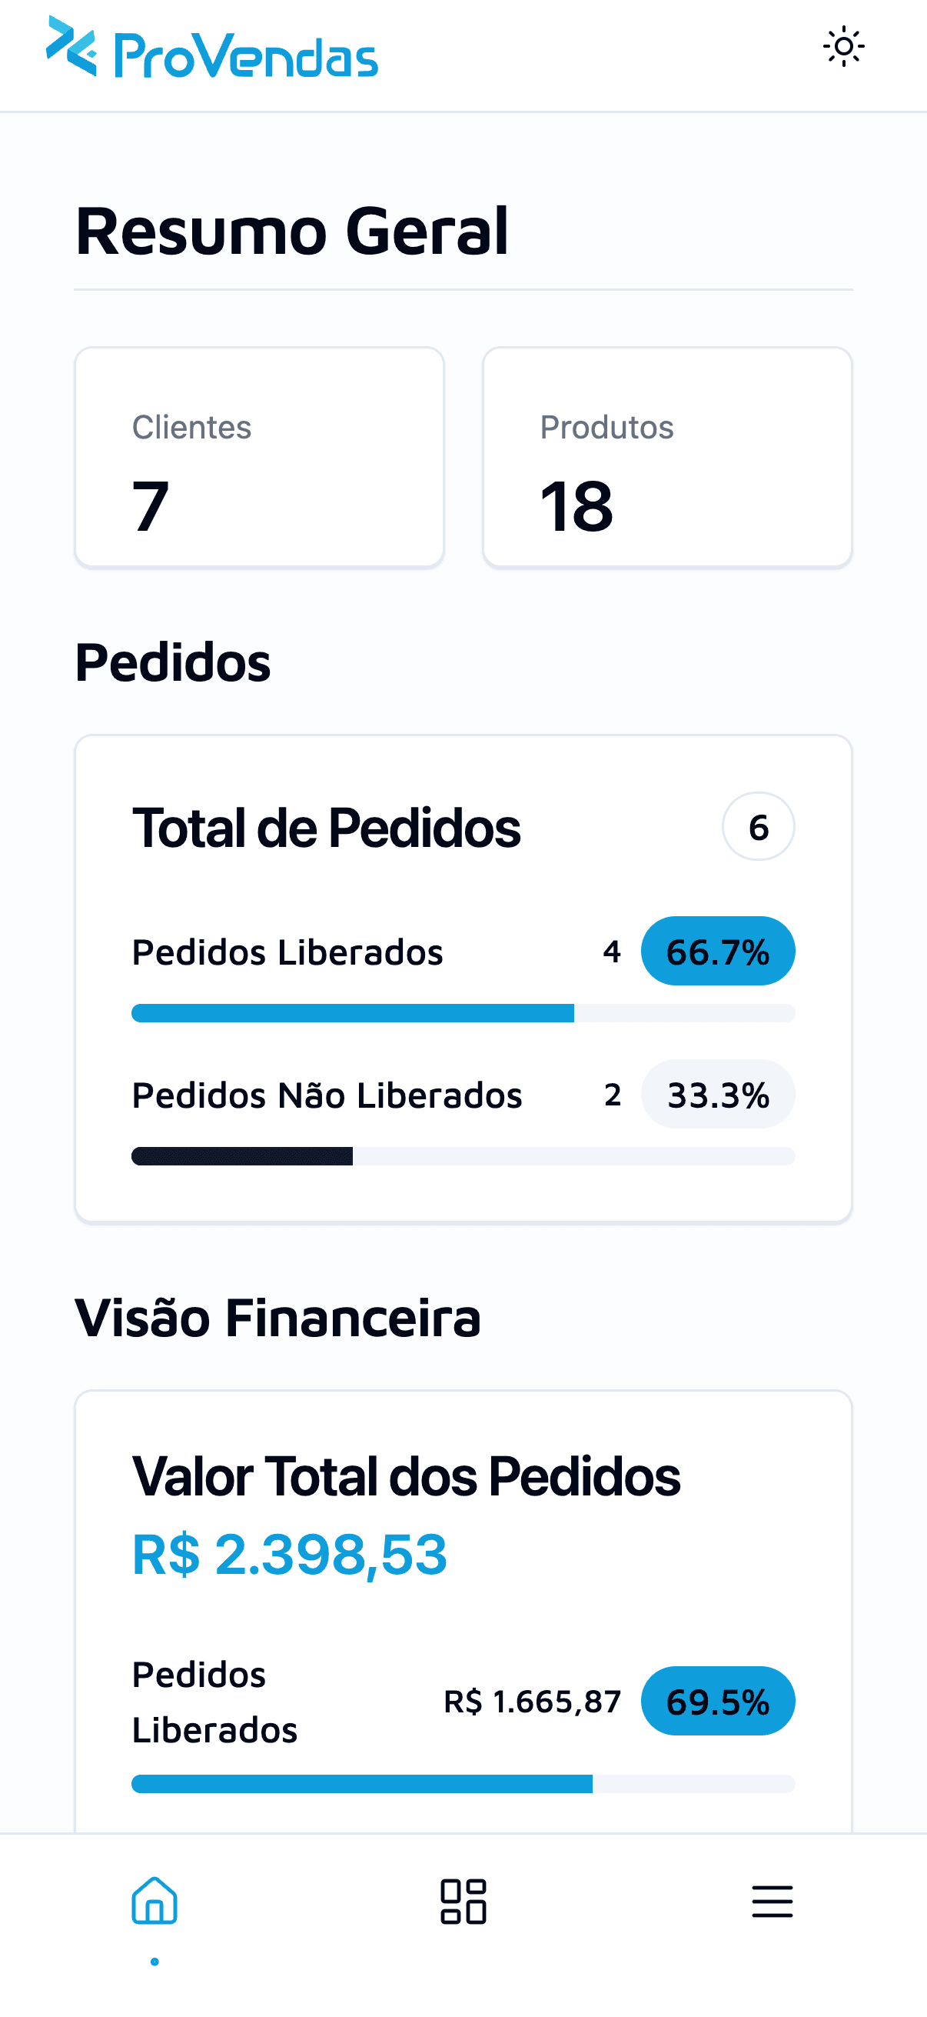The width and height of the screenshot is (927, 2017).
Task: Toggle the light/dark theme sun icon
Action: click(843, 47)
